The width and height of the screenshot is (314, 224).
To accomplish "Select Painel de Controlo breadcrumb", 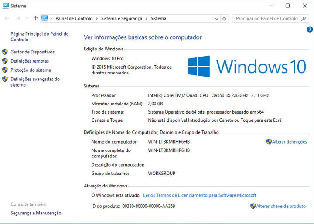I will click(x=74, y=18).
